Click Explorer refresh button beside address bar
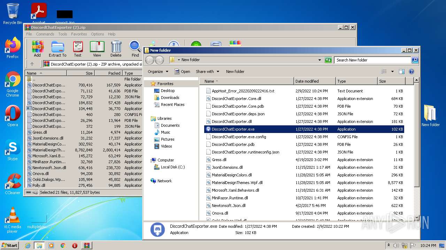The image size is (446, 250). pyautogui.click(x=328, y=60)
